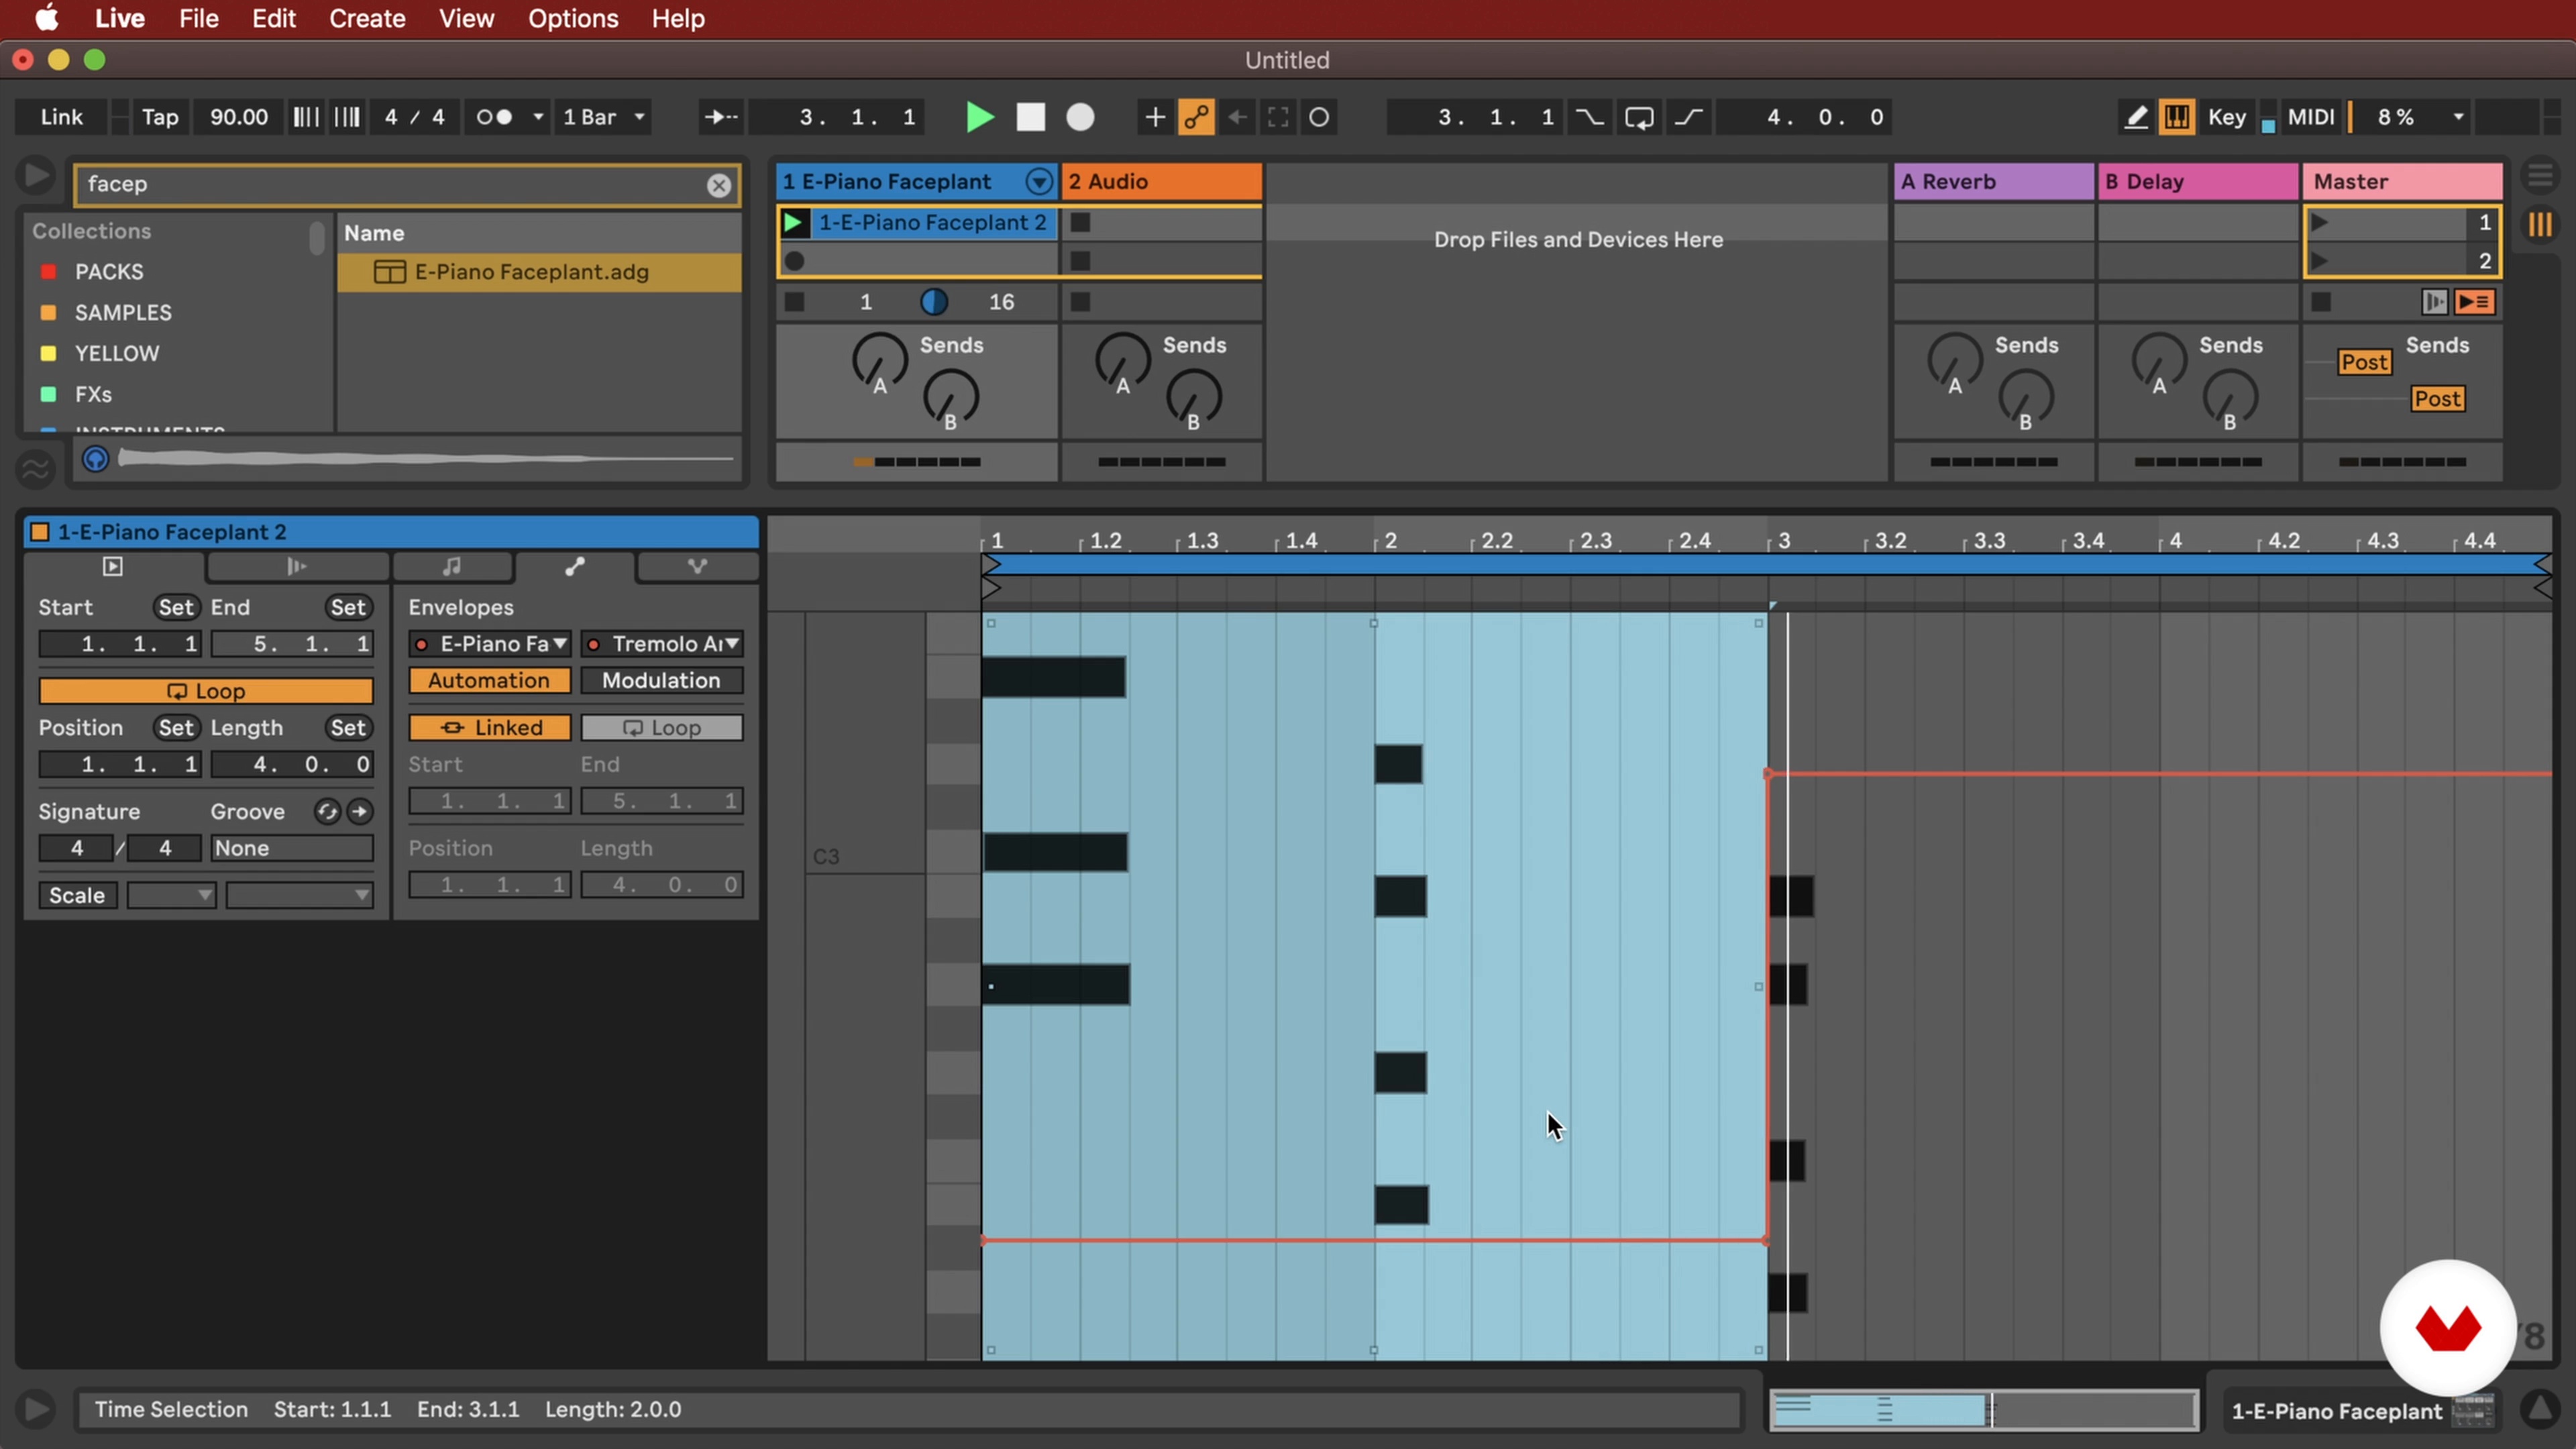Toggle Session Record circle button
Image resolution: width=2576 pixels, height=1449 pixels.
pos(1319,117)
